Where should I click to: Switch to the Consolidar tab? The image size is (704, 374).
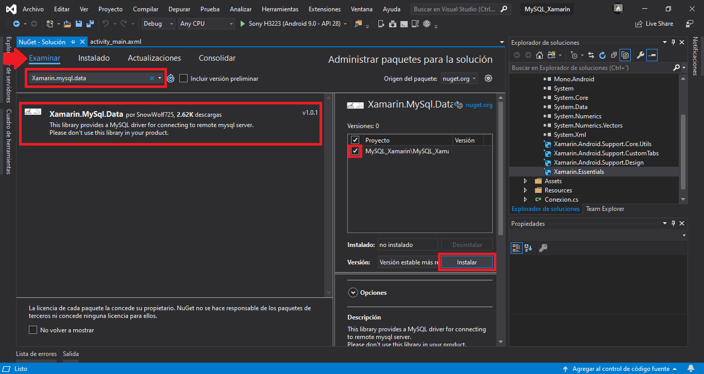point(217,58)
